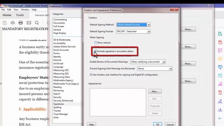Switch to the Tools tab
This screenshot has width=224, height=126.
coord(20,15)
